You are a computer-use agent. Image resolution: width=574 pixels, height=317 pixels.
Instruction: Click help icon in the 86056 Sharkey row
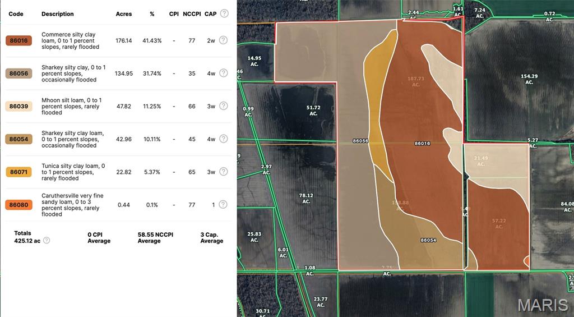(x=223, y=73)
